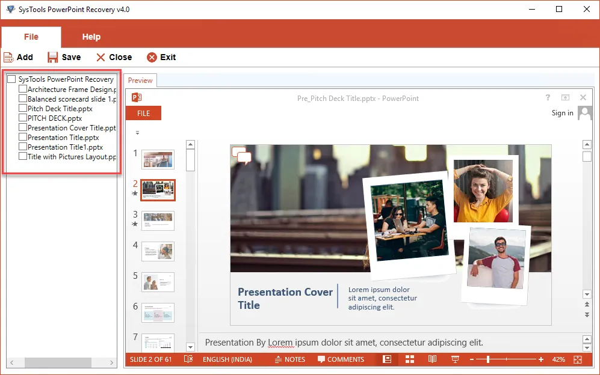Click the spell check icon in status bar
The width and height of the screenshot is (600, 375).
(x=188, y=359)
